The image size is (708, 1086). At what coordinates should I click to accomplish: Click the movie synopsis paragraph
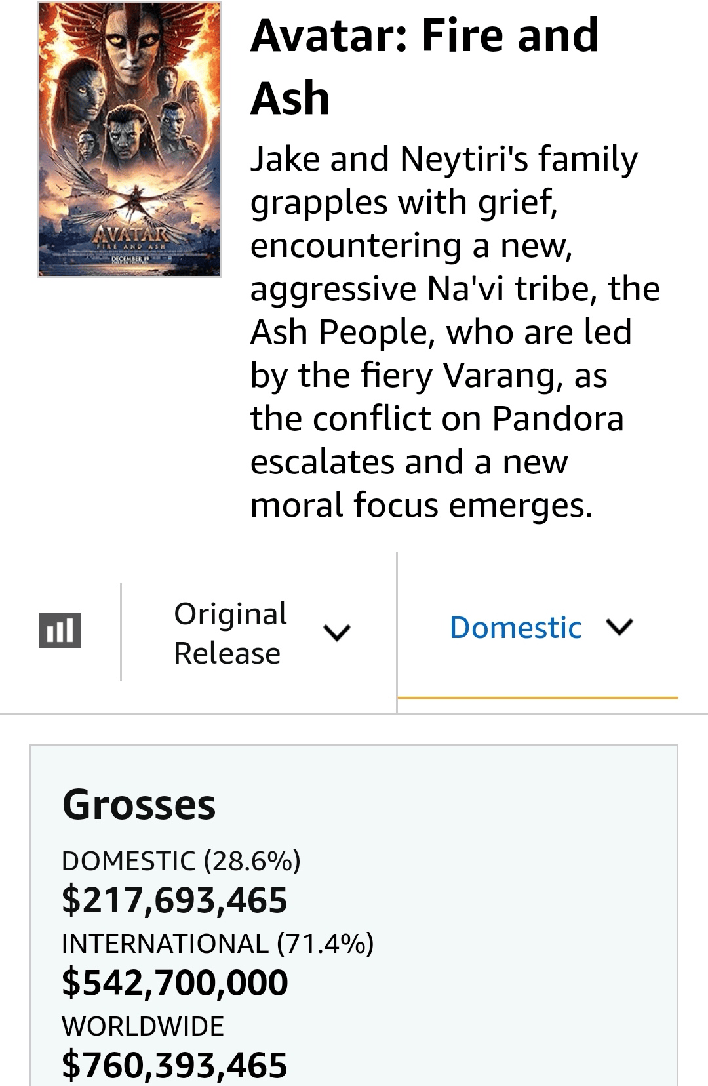pos(455,332)
